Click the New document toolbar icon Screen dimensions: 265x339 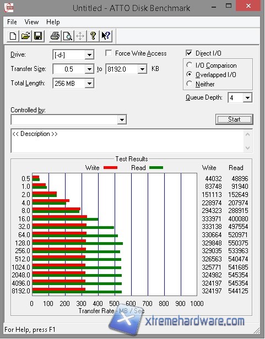(x=13, y=36)
